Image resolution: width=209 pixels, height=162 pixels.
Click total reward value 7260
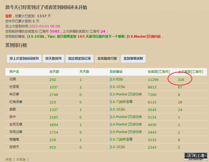[152, 95]
